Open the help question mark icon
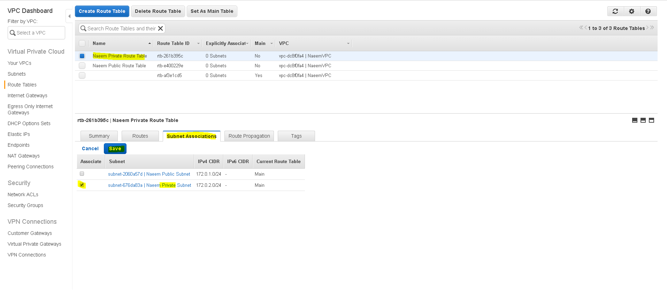Image resolution: width=667 pixels, height=291 pixels. [x=648, y=11]
